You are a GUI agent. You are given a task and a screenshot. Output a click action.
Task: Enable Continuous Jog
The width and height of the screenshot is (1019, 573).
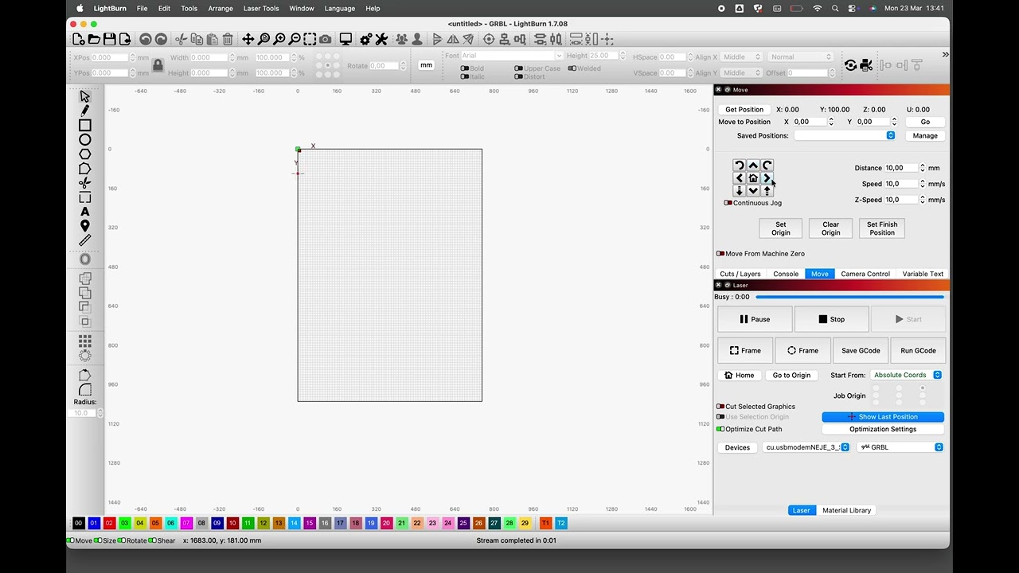coord(752,203)
